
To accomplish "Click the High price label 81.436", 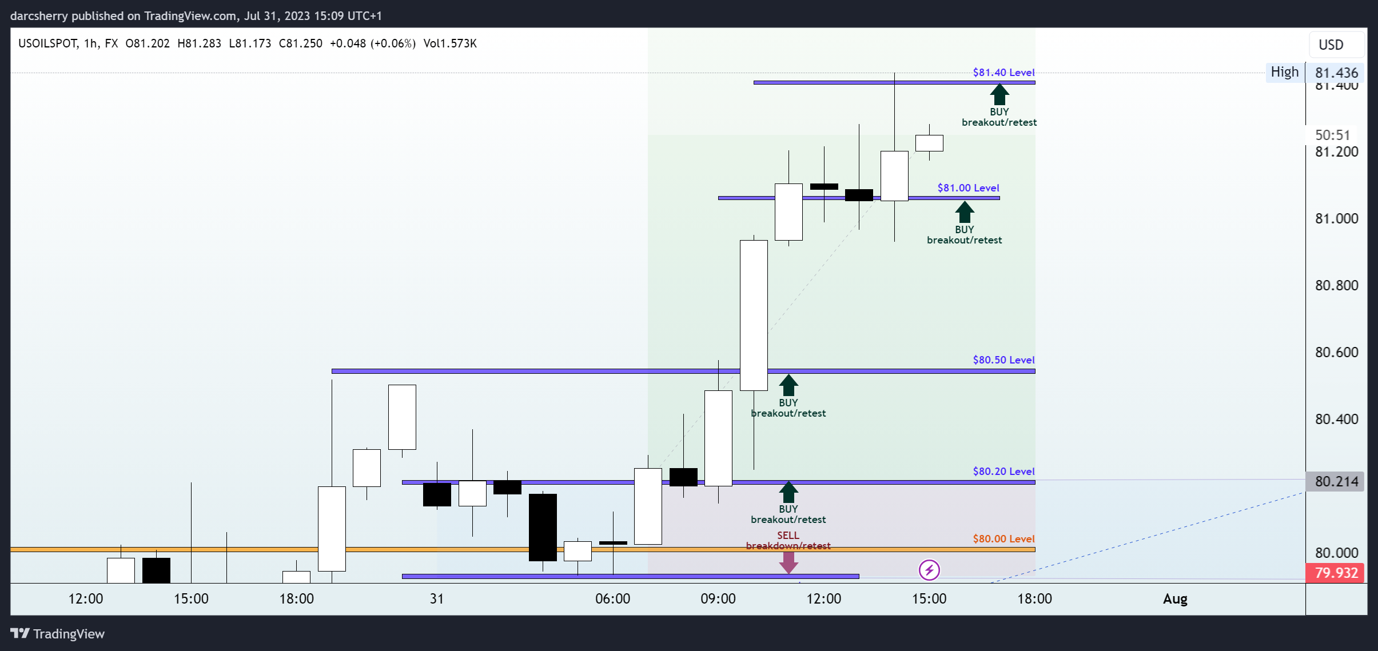I will click(1336, 73).
